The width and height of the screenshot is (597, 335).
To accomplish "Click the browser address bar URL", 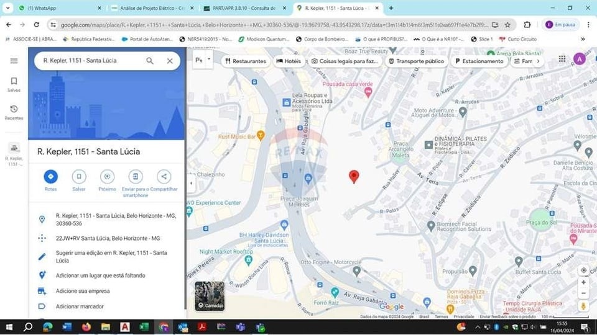I will click(274, 25).
